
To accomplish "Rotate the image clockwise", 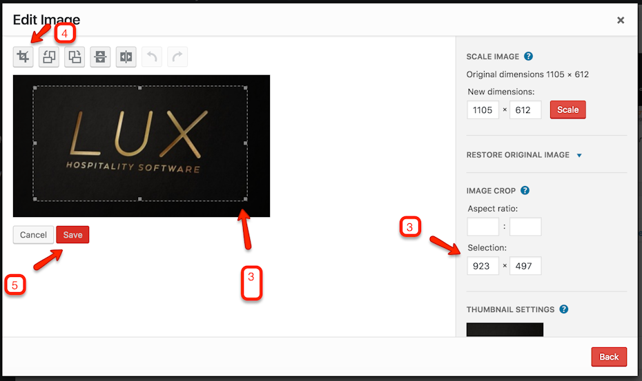I will click(75, 57).
